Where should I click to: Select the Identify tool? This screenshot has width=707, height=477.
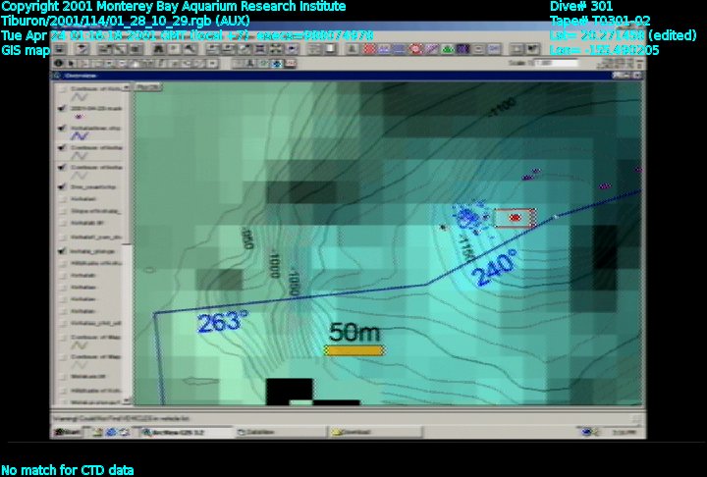click(59, 64)
